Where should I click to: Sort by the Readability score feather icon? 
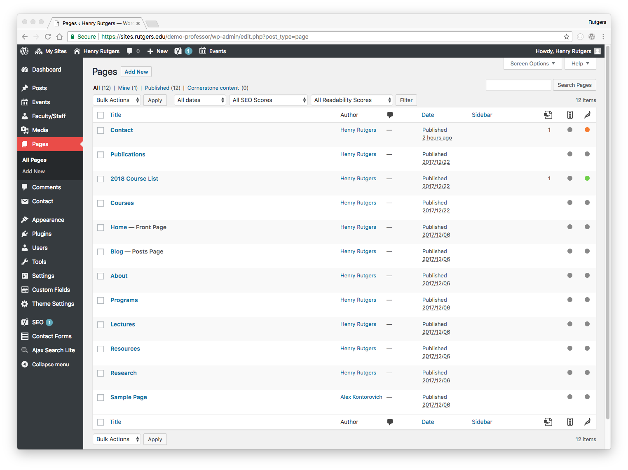pos(587,115)
